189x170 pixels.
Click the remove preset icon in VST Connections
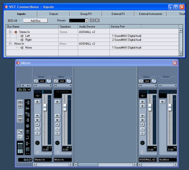[x=97, y=20]
